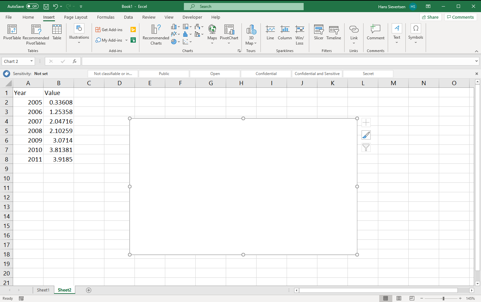481x302 pixels.
Task: Select the Confidential sensitivity label
Action: click(x=266, y=74)
